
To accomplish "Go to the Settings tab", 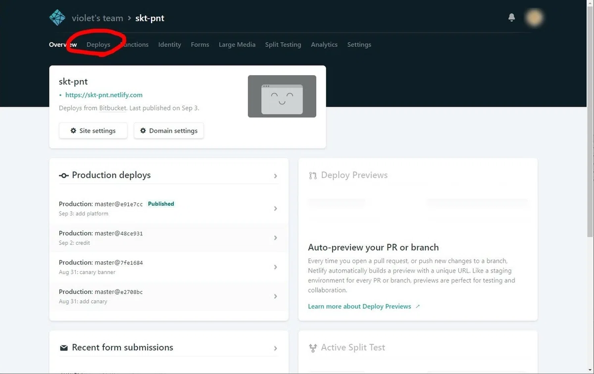I will click(x=359, y=44).
